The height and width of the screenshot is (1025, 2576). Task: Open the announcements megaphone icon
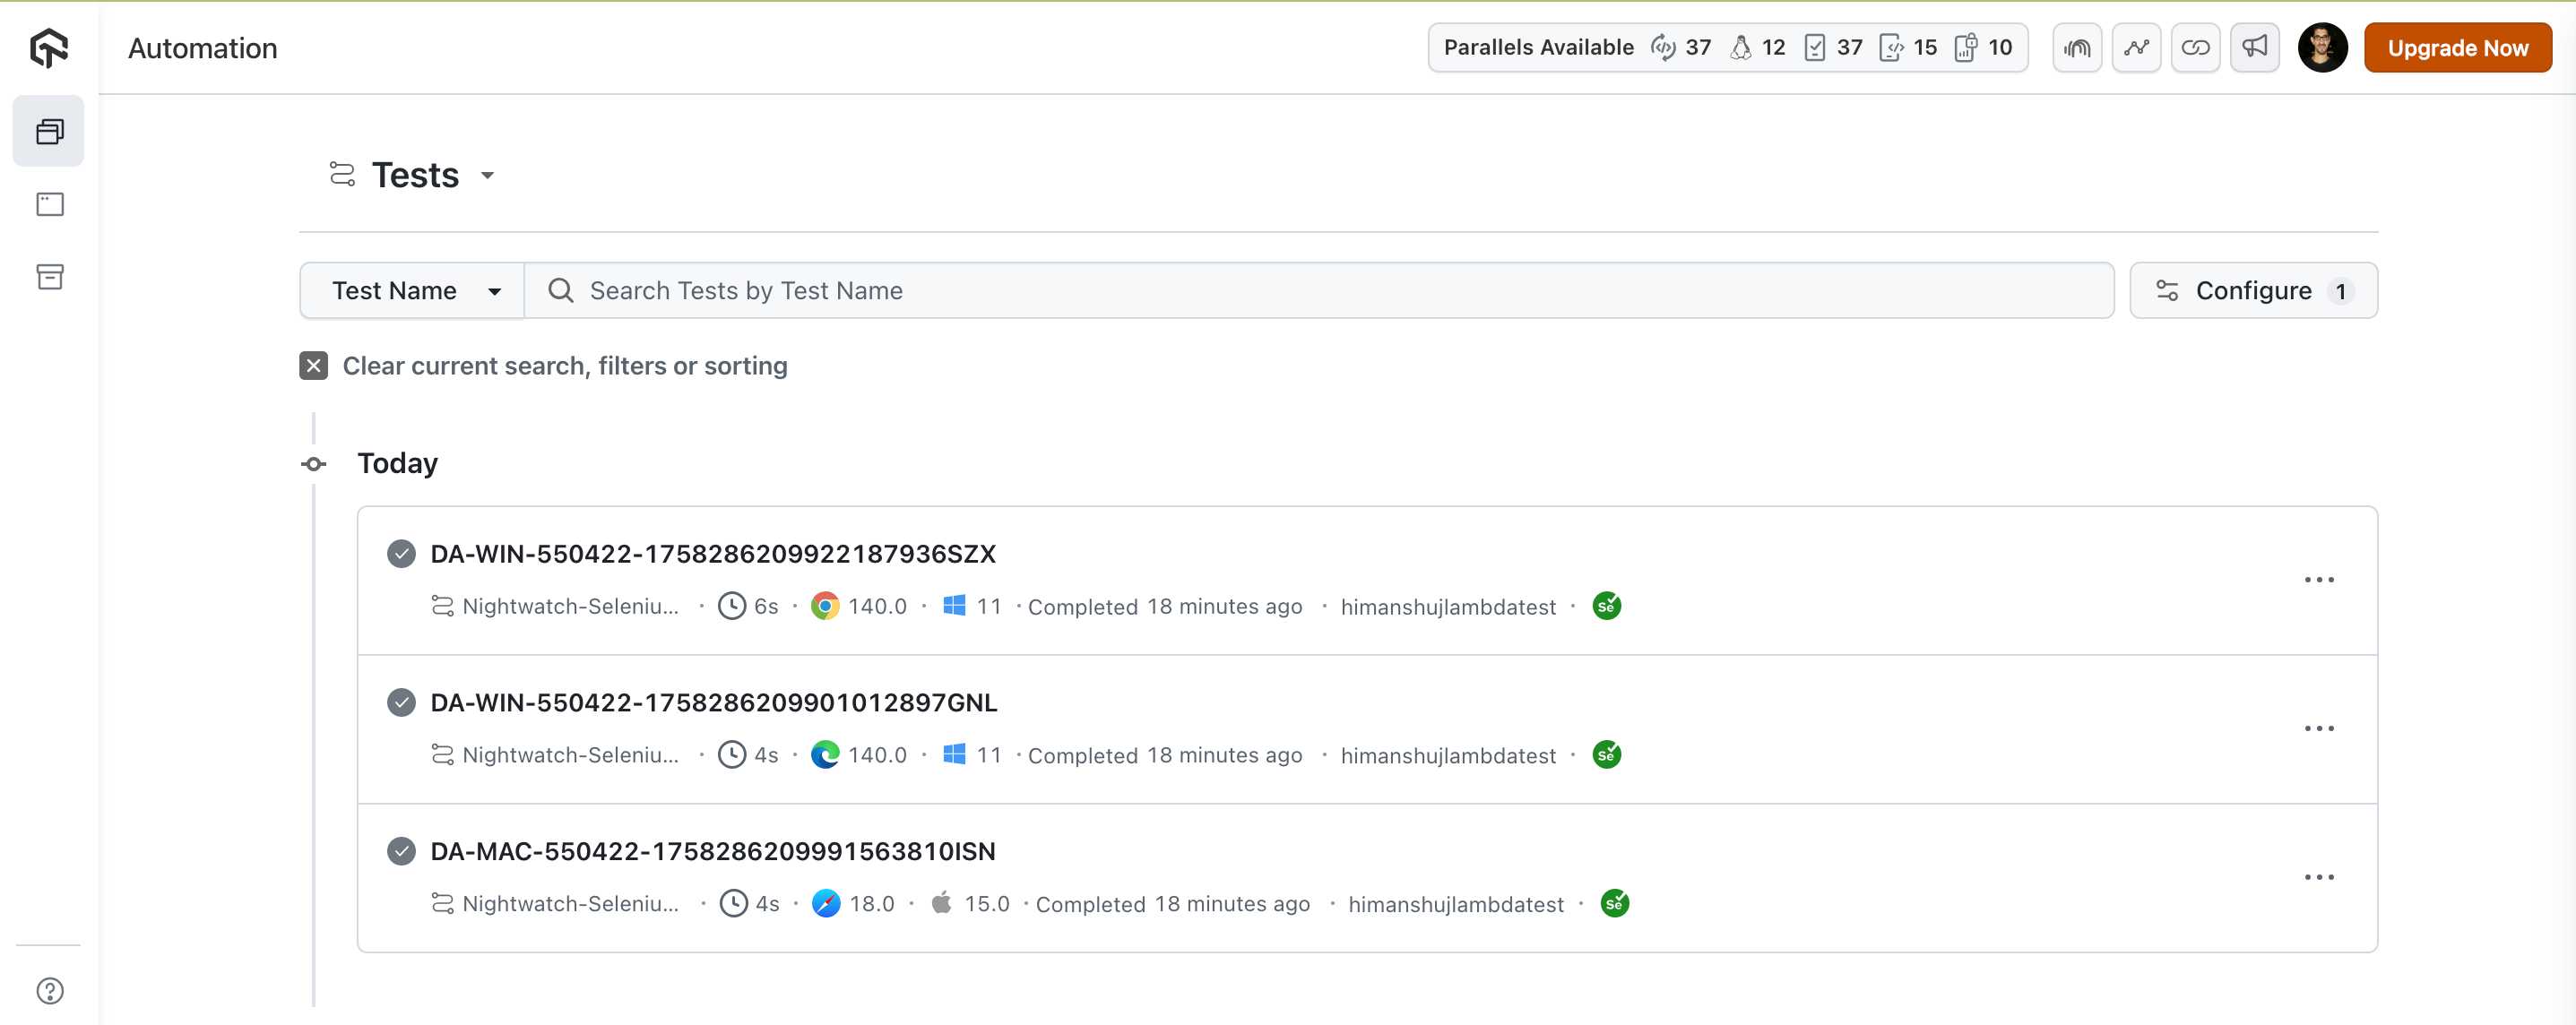tap(2254, 47)
